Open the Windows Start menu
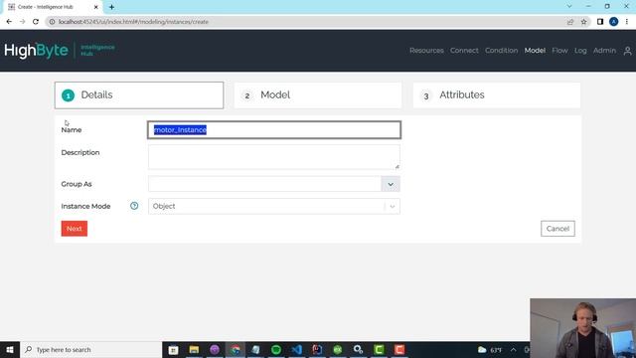636x358 pixels. (10, 349)
